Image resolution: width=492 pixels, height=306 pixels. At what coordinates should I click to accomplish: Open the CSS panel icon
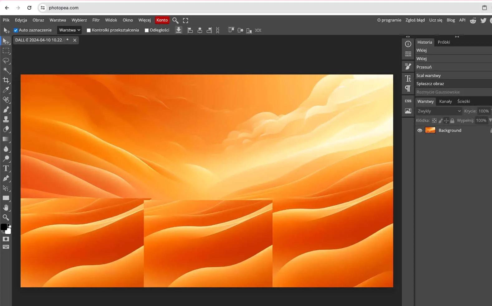pyautogui.click(x=408, y=101)
